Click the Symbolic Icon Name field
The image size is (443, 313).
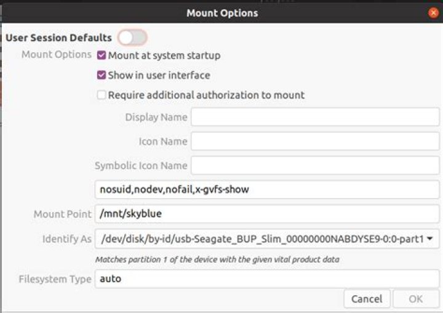click(315, 165)
